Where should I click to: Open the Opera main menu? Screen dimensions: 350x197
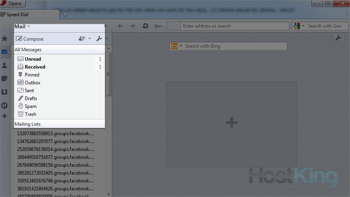pos(13,4)
